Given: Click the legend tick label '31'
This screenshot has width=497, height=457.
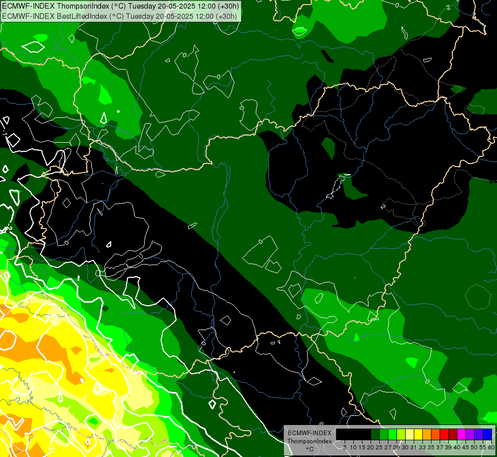Looking at the screenshot, I should pyautogui.click(x=414, y=447).
